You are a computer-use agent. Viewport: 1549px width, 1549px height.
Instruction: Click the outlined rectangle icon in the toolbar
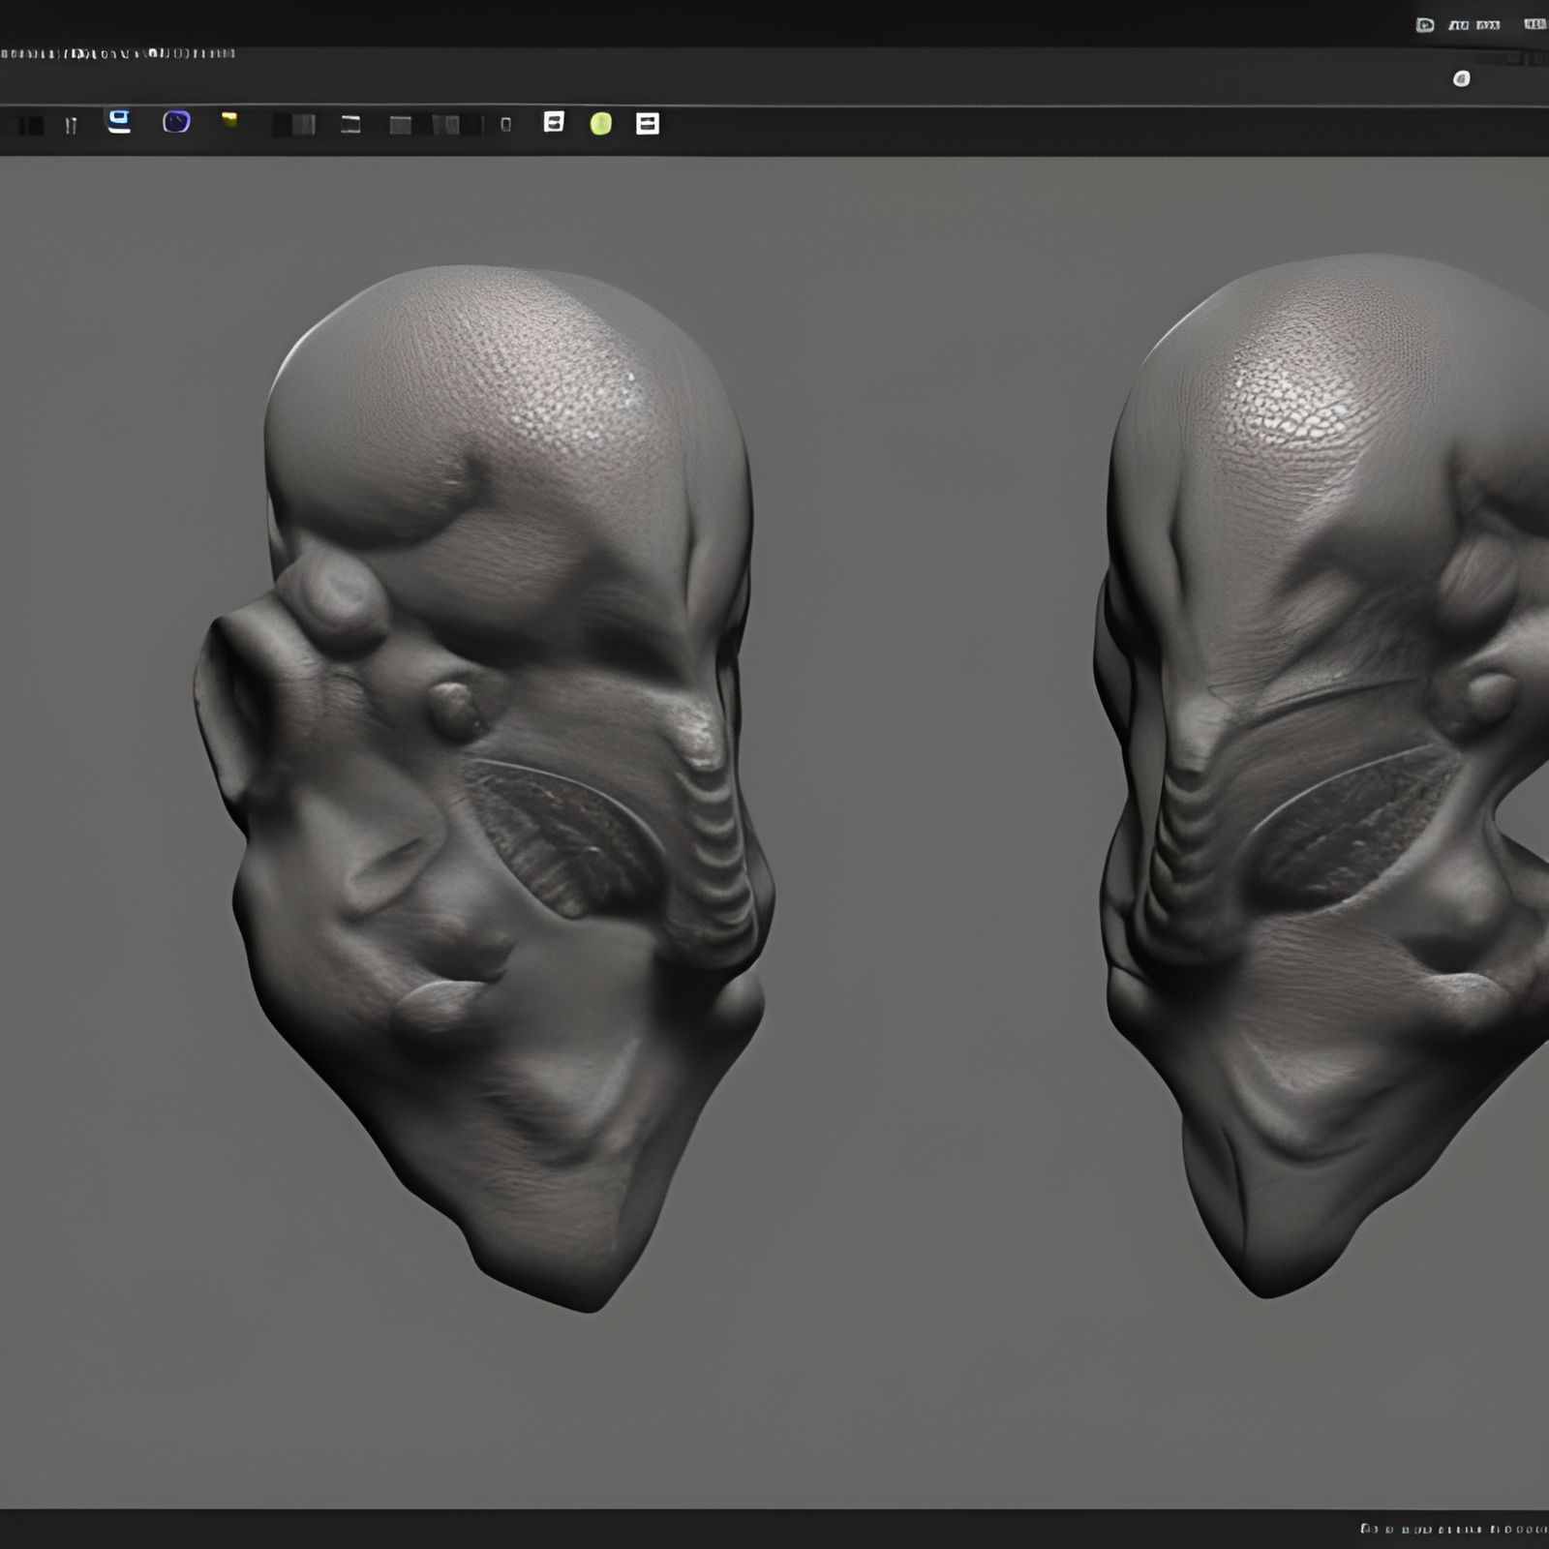[x=350, y=124]
